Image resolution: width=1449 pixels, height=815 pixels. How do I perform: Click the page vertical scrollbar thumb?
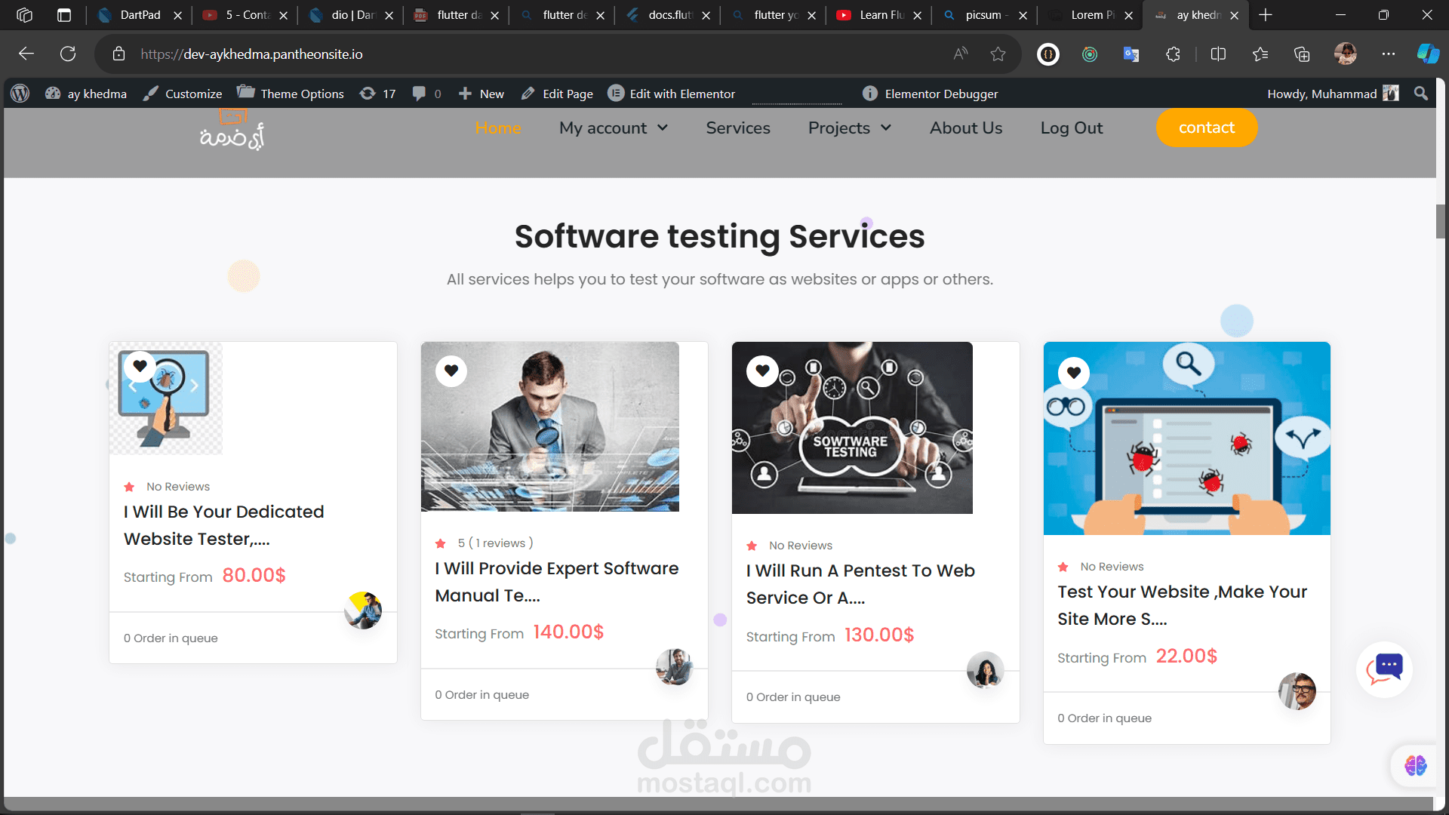pos(1441,221)
